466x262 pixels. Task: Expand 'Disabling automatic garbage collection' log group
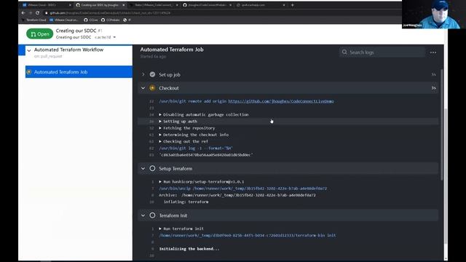(x=204, y=115)
